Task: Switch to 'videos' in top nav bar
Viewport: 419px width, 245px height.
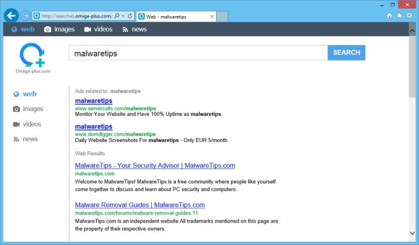Action: click(x=103, y=29)
